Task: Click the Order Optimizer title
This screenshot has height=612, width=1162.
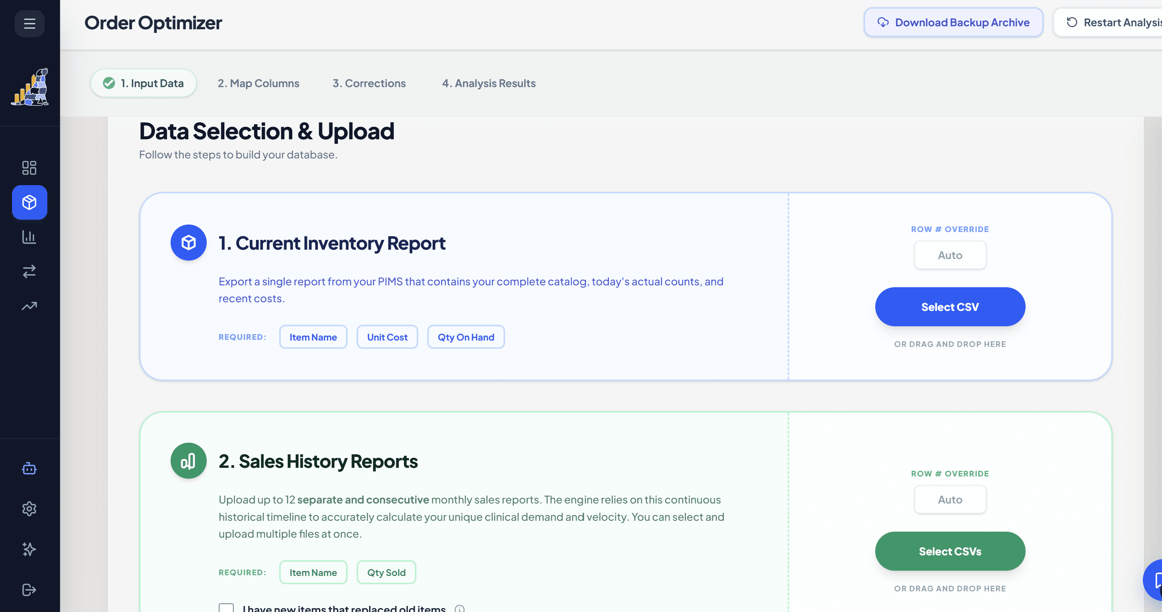Action: pos(153,23)
